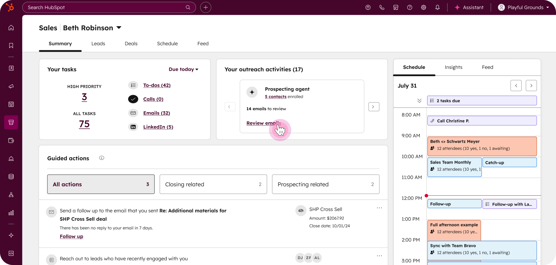Click the info icon beside Guided actions

tap(102, 158)
